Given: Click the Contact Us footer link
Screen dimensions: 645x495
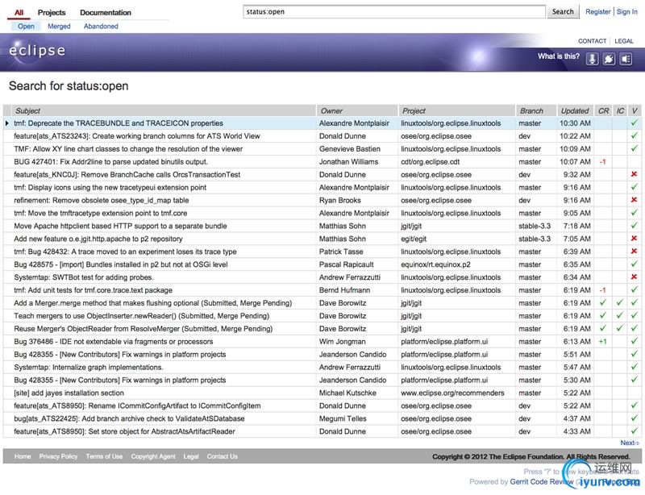Looking at the screenshot, I should coord(223,456).
